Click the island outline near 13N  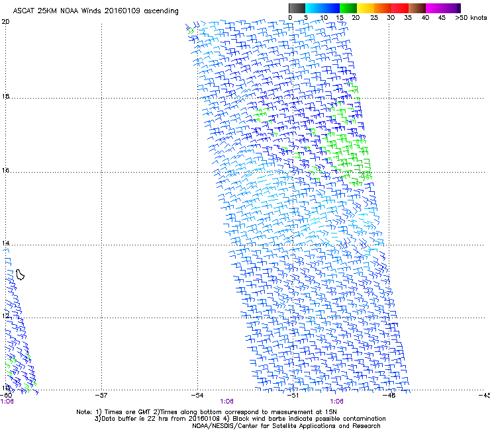[20, 275]
